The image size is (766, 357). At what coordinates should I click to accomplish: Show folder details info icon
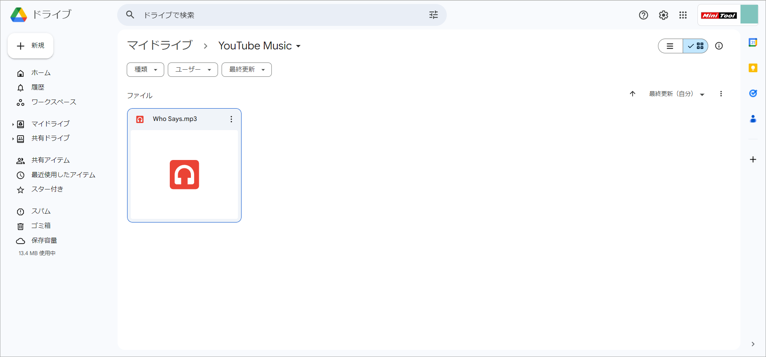(x=719, y=46)
